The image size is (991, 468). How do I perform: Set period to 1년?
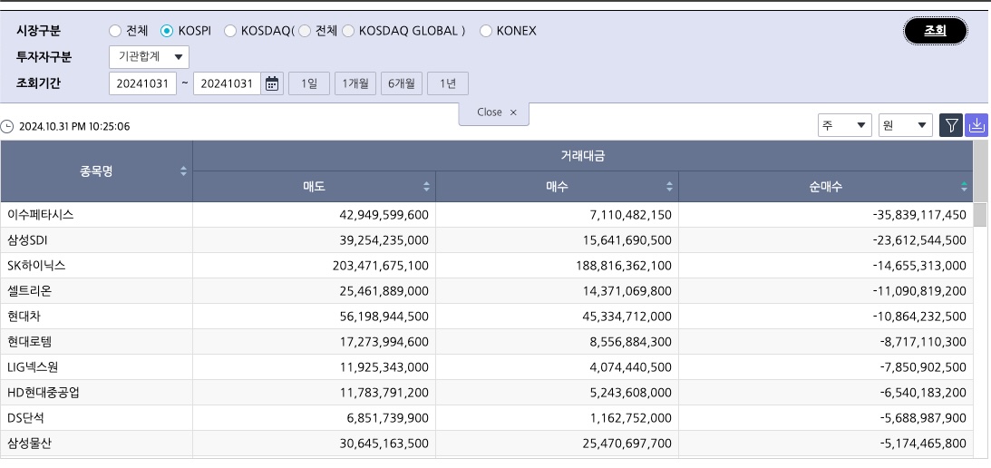click(x=448, y=83)
